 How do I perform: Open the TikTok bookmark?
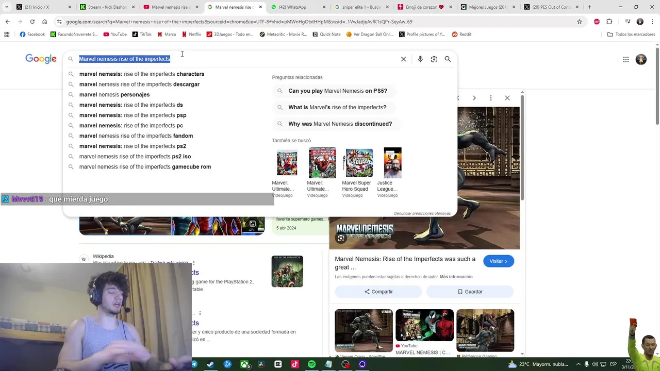(x=142, y=35)
